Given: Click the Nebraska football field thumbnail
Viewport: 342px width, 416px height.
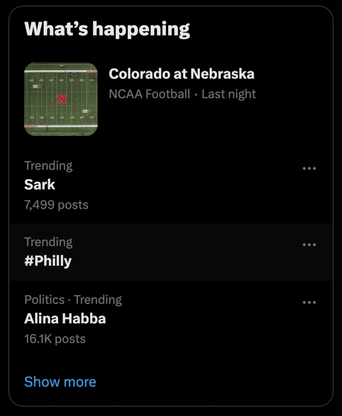Looking at the screenshot, I should pyautogui.click(x=61, y=99).
